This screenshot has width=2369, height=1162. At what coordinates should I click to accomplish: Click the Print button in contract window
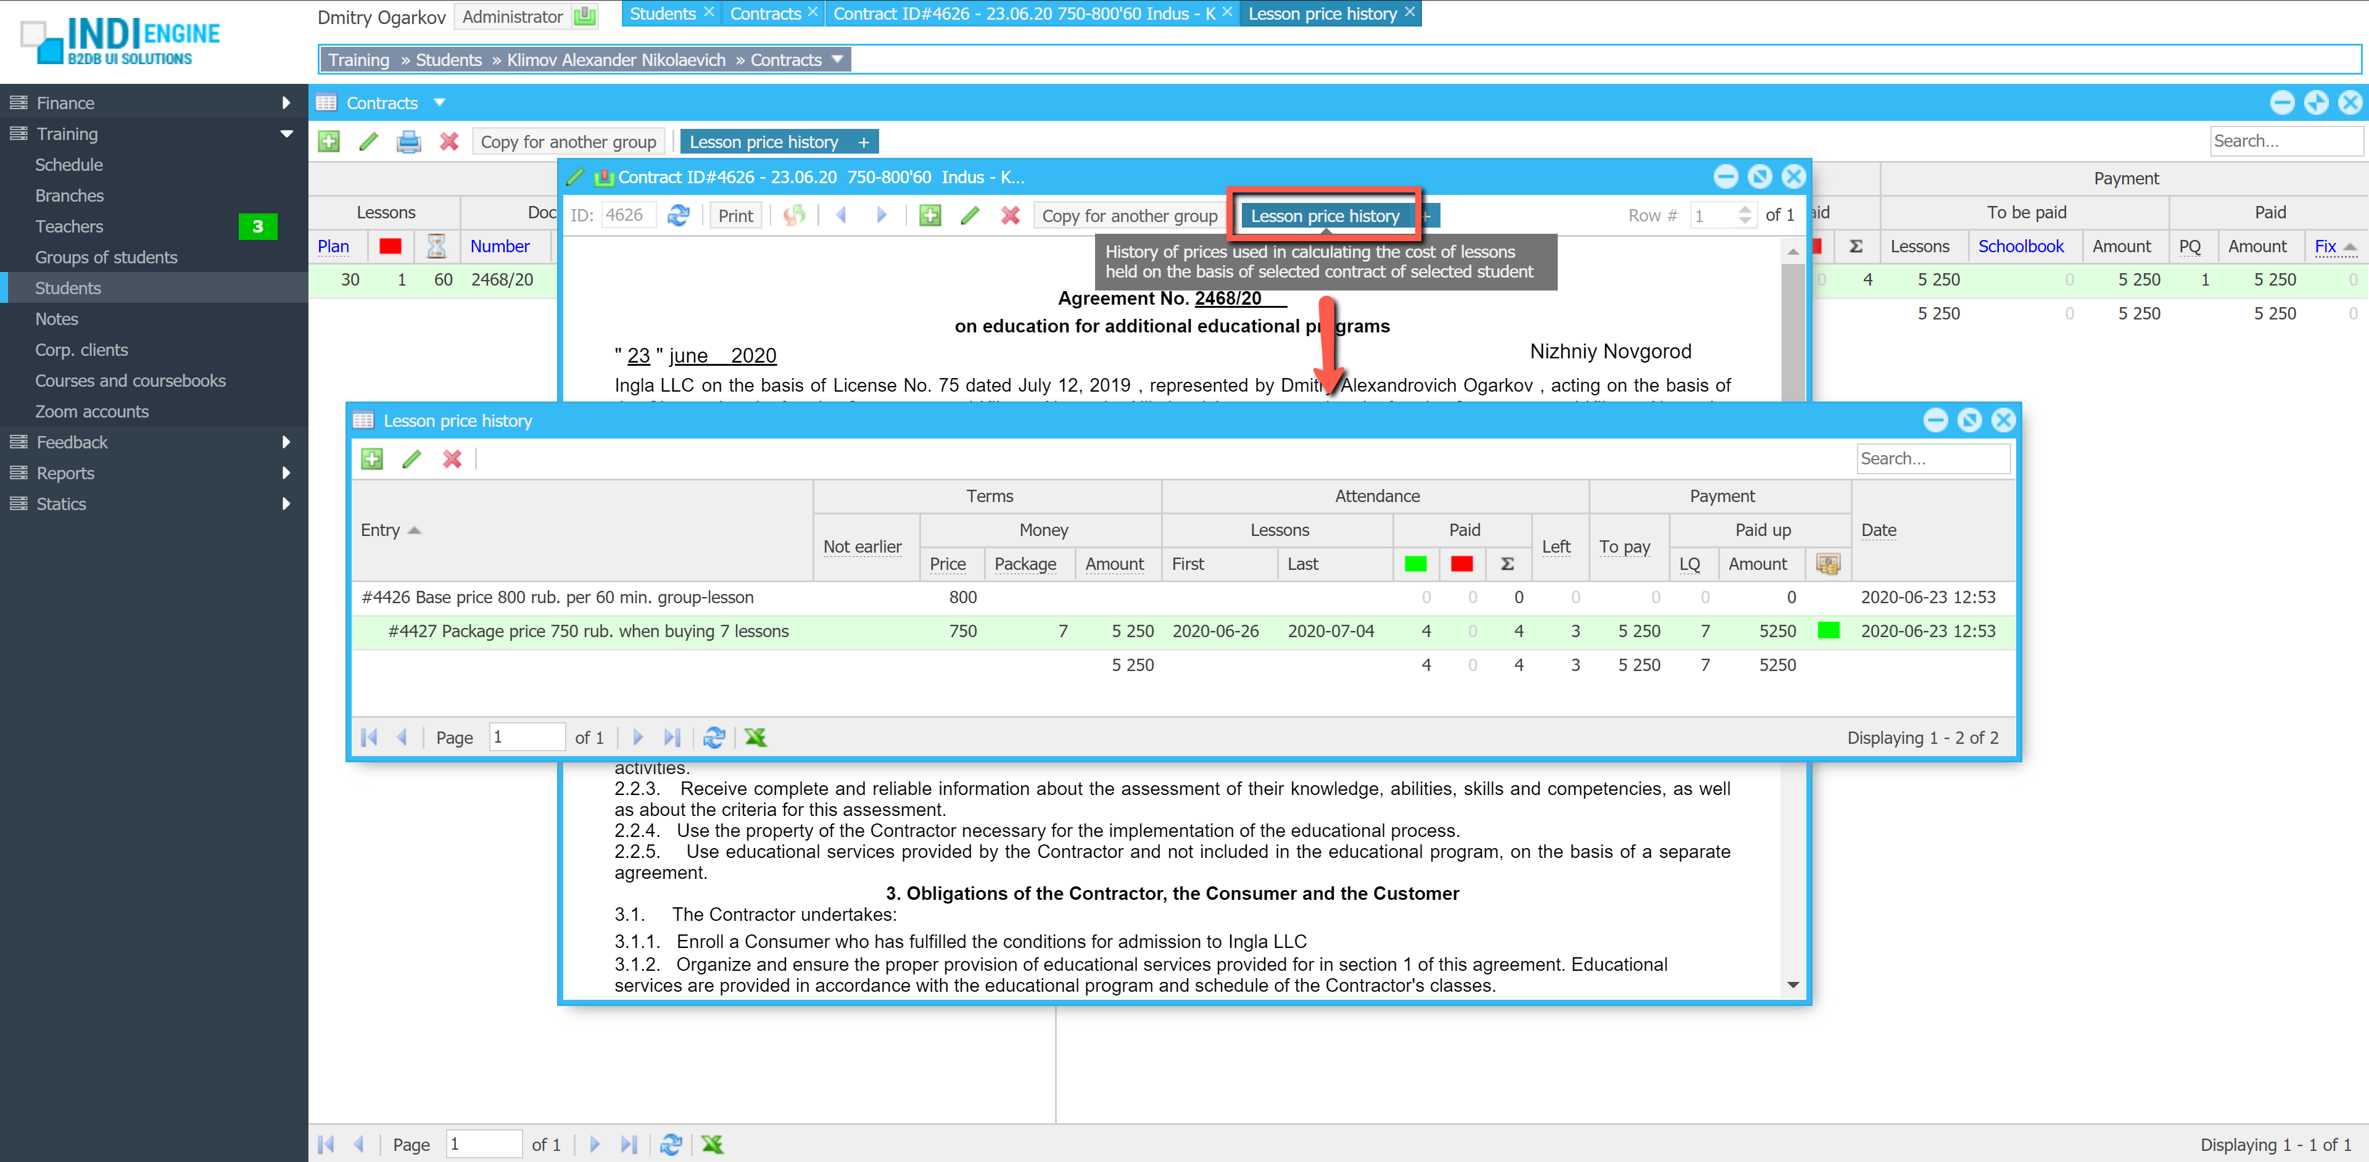click(735, 215)
